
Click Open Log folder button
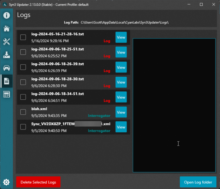click(x=198, y=182)
